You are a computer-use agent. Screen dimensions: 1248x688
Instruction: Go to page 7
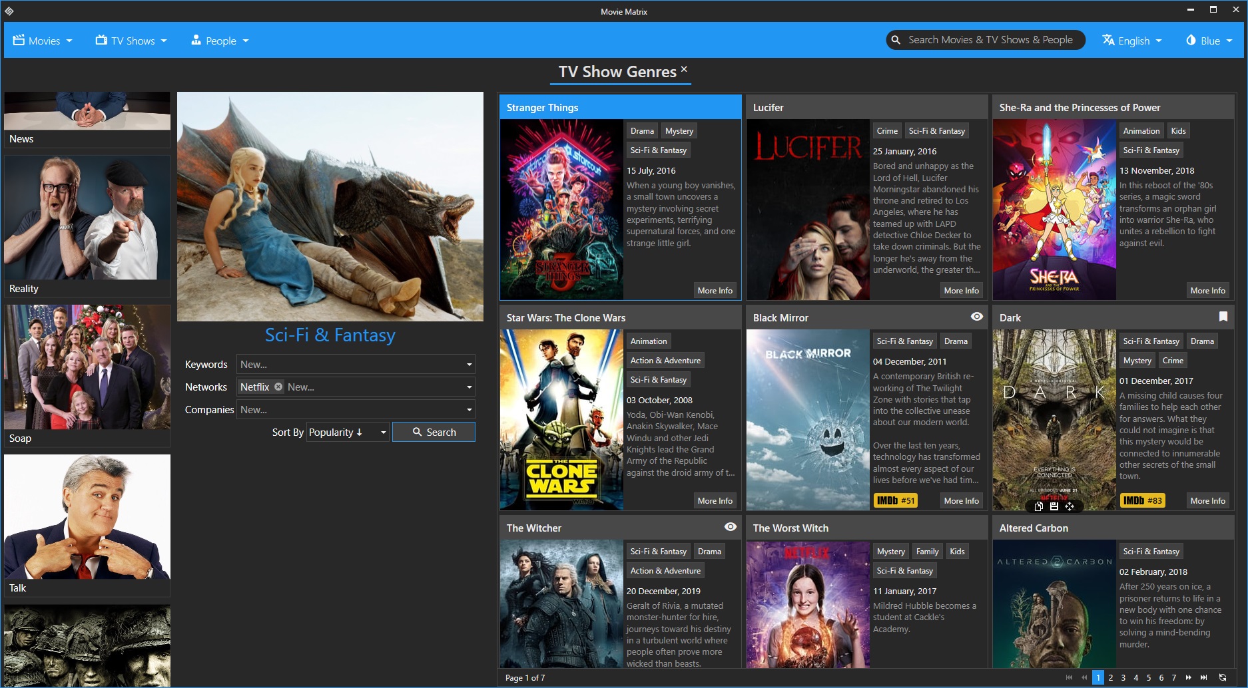(1174, 677)
